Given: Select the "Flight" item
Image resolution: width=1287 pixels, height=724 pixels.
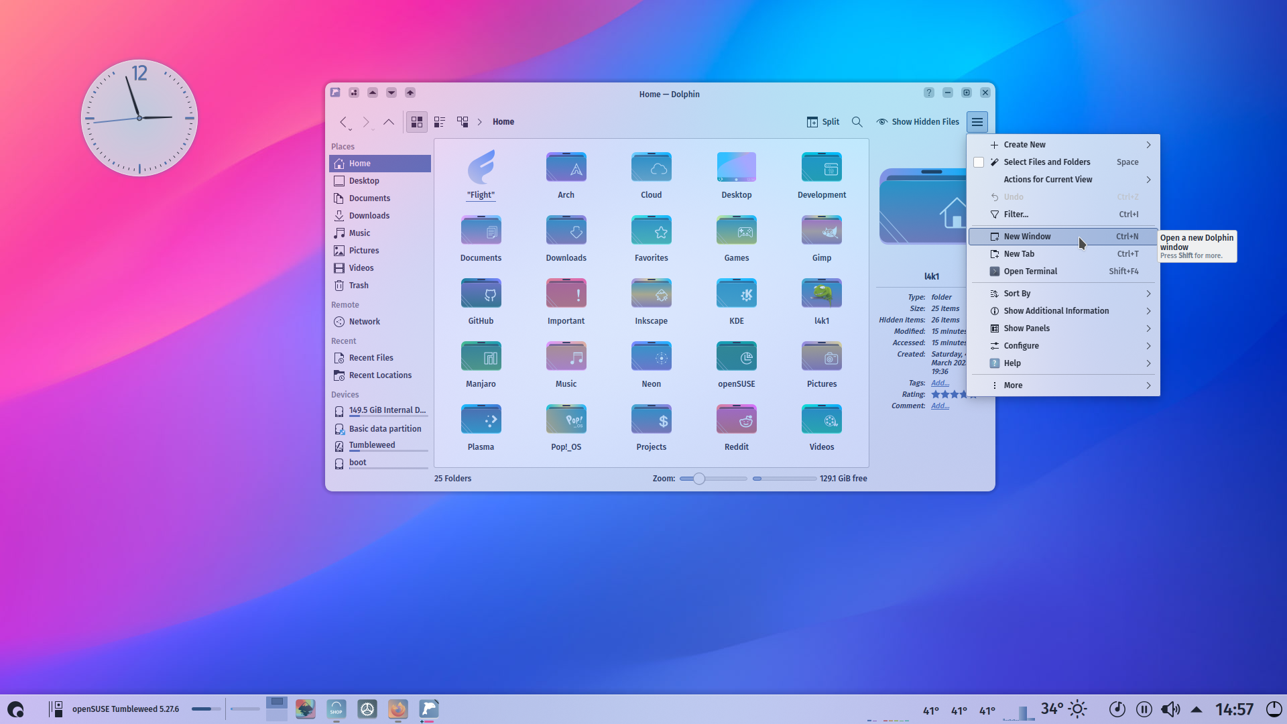Looking at the screenshot, I should tap(481, 175).
